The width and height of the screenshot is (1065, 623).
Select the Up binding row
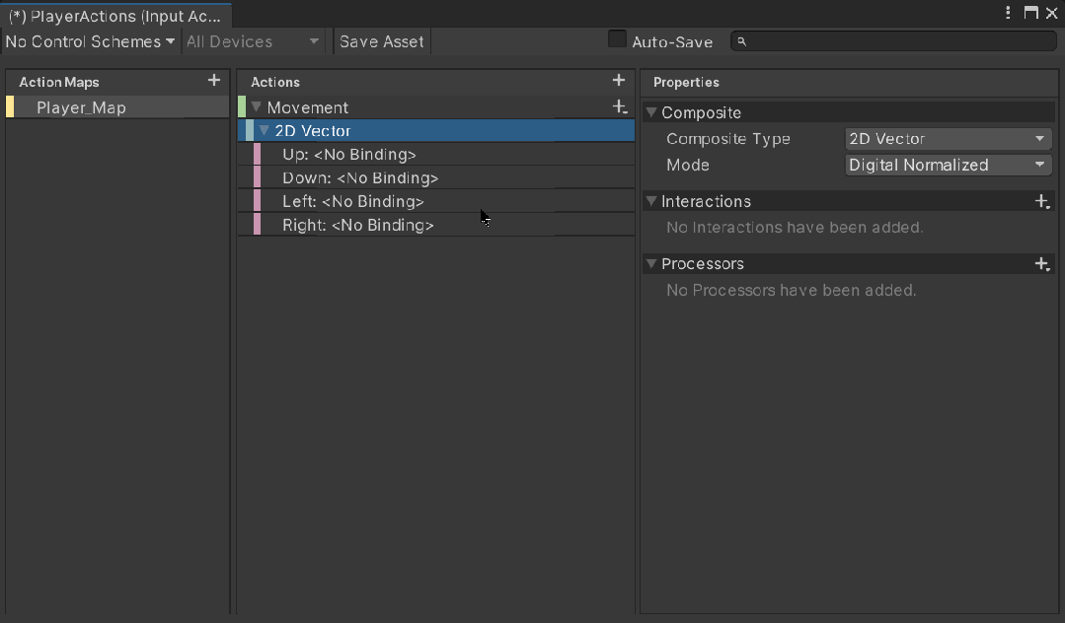(349, 155)
